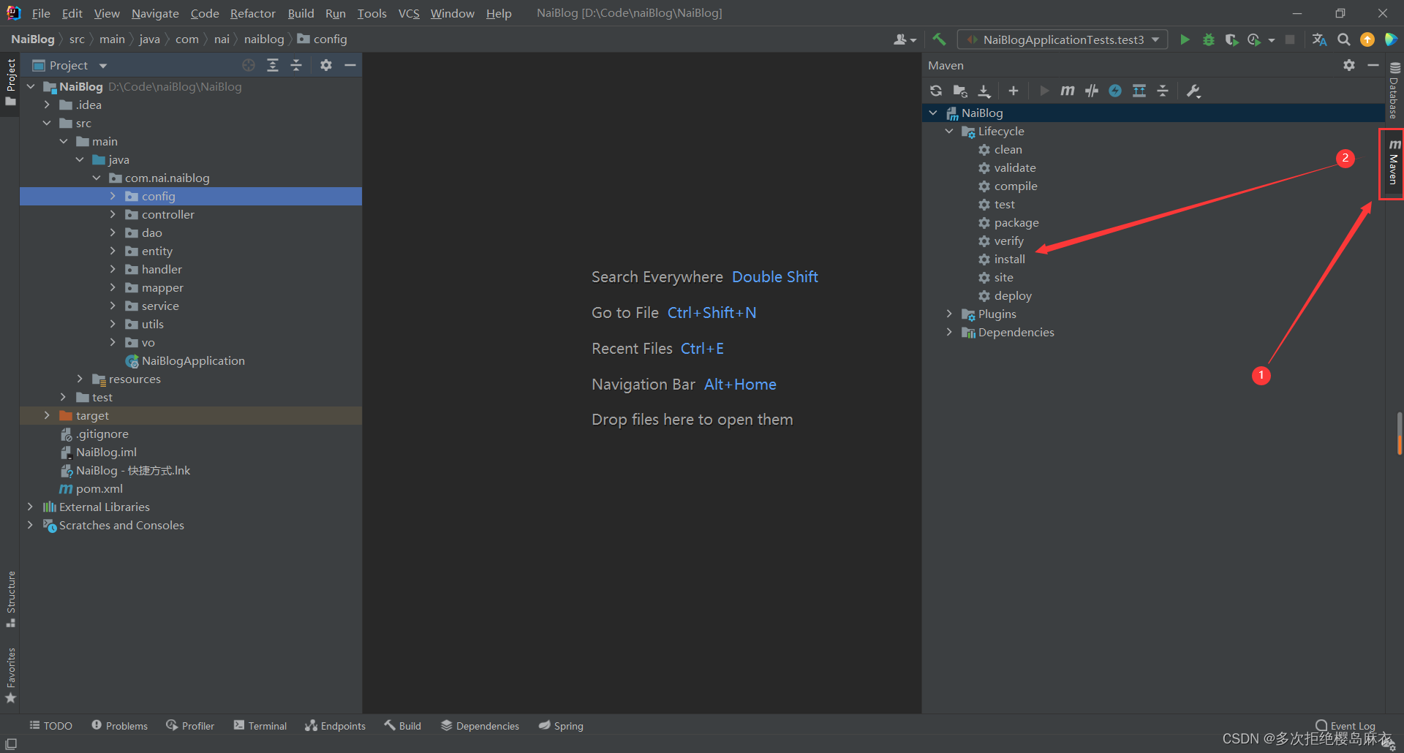The height and width of the screenshot is (753, 1404).
Task: Run NaiBlogApplicationTests.test3 with the green play icon
Action: pos(1185,39)
